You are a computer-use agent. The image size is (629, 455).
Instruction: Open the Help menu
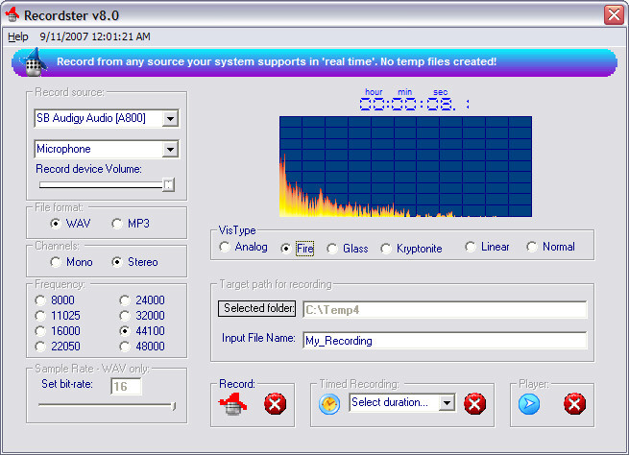(x=18, y=36)
